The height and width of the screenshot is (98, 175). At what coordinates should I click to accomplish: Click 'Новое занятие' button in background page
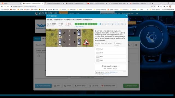pos(43,86)
